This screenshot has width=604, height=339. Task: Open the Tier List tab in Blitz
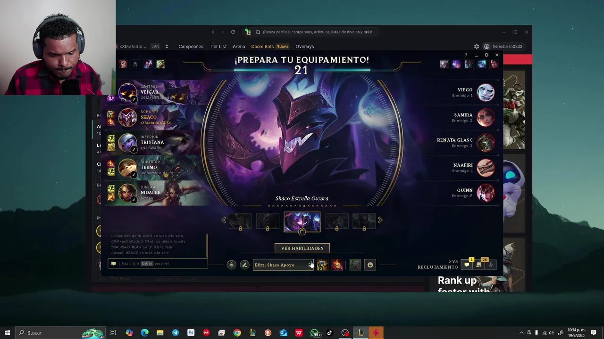pos(218,47)
